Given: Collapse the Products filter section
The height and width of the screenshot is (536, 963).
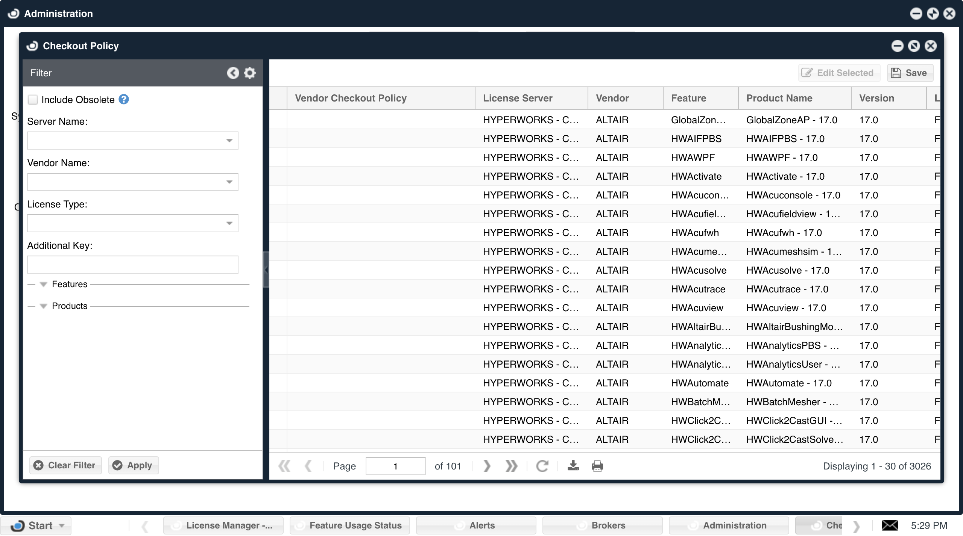Looking at the screenshot, I should click(x=44, y=306).
